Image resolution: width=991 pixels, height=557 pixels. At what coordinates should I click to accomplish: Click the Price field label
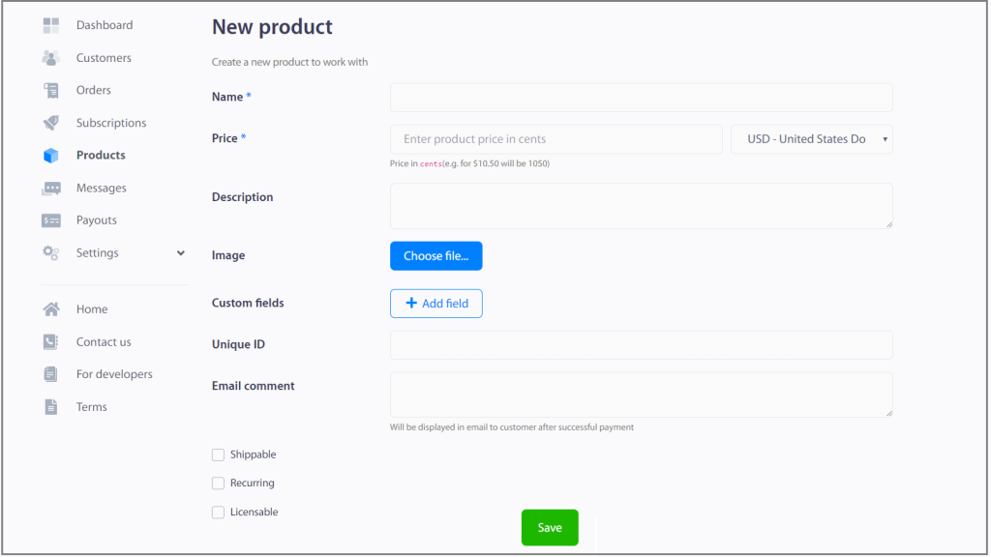tap(225, 138)
